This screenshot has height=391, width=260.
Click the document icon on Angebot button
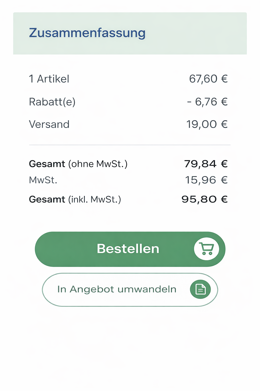(x=200, y=289)
